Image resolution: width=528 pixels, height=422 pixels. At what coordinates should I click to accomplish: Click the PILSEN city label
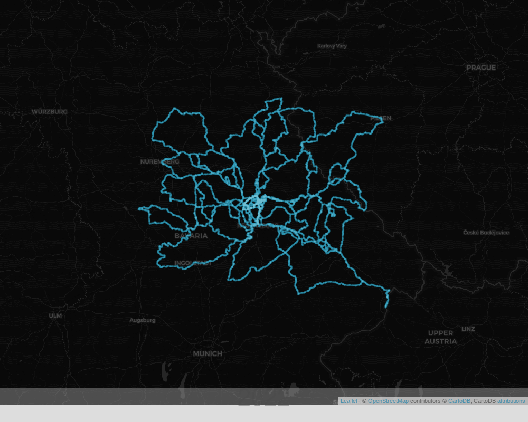tap(381, 118)
